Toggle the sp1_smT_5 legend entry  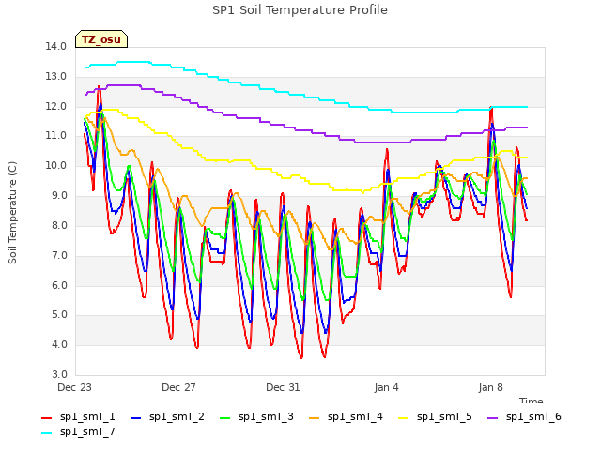pyautogui.click(x=435, y=416)
